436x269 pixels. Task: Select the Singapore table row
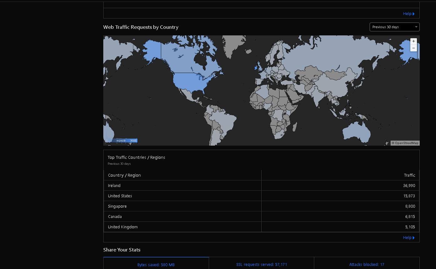coord(261,206)
